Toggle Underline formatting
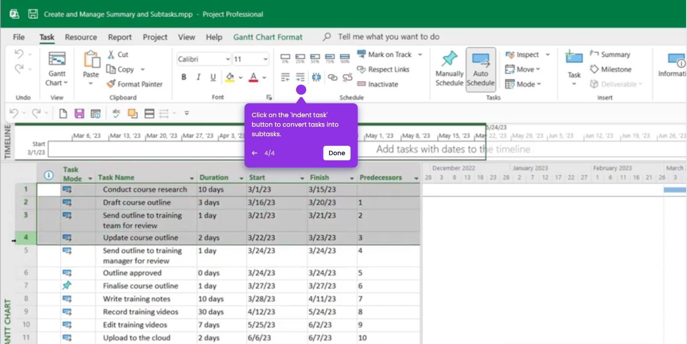 click(213, 77)
